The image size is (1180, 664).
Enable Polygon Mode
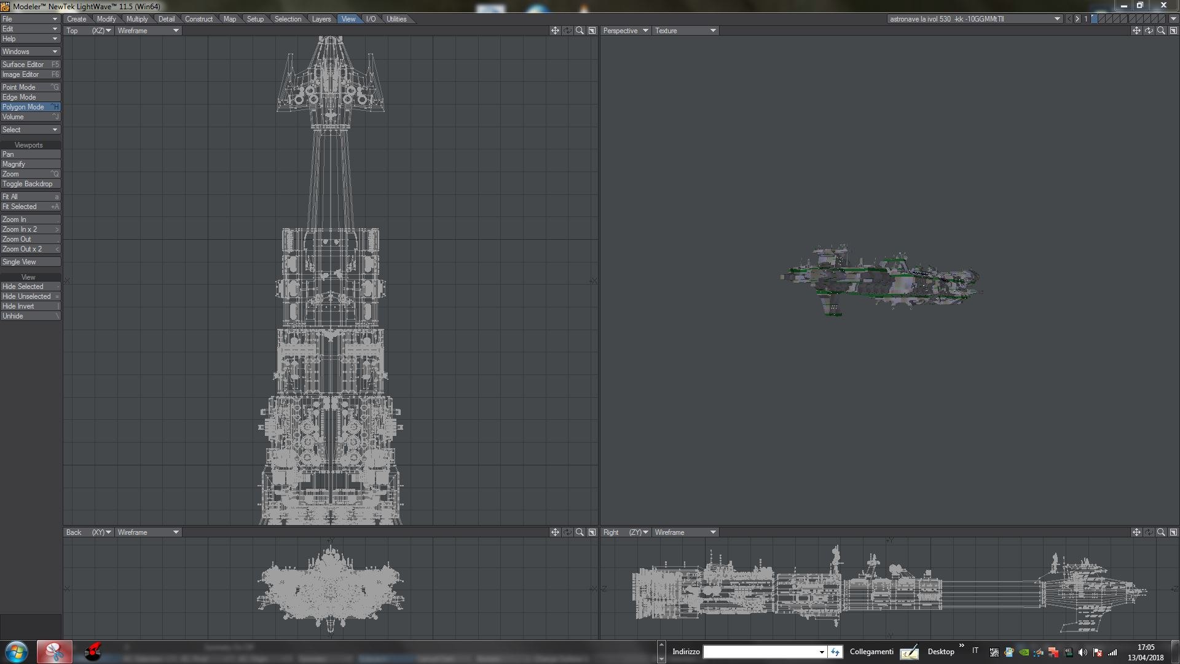pos(30,107)
